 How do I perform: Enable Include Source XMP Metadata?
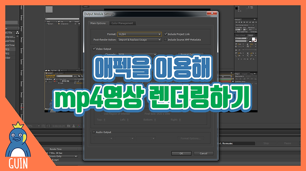(166, 40)
